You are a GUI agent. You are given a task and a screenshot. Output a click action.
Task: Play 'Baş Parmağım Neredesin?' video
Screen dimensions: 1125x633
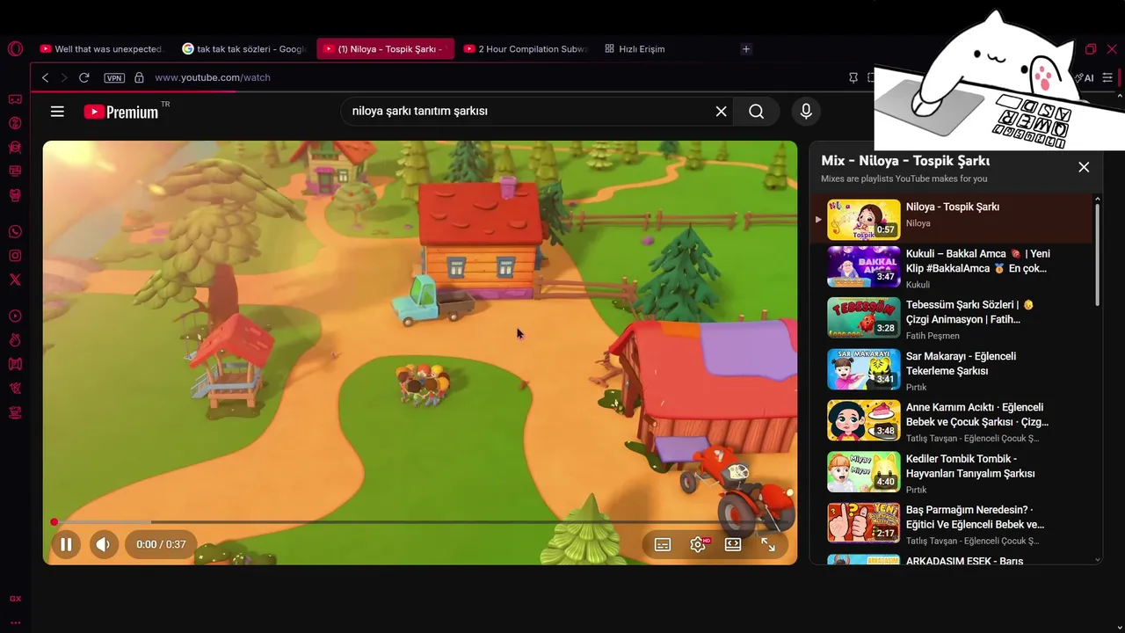[x=951, y=524]
